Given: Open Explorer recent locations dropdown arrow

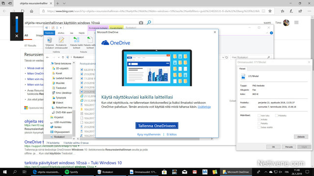Looking at the screenshot, I should [x=58, y=58].
